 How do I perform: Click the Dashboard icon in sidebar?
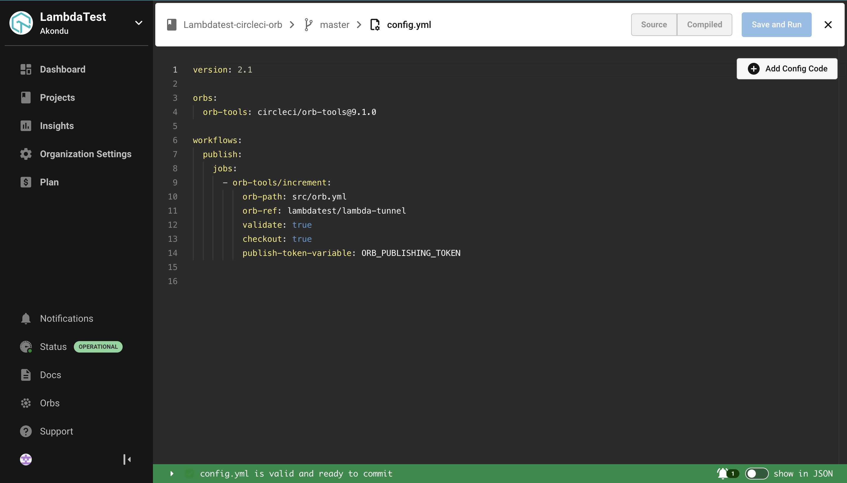pos(26,69)
